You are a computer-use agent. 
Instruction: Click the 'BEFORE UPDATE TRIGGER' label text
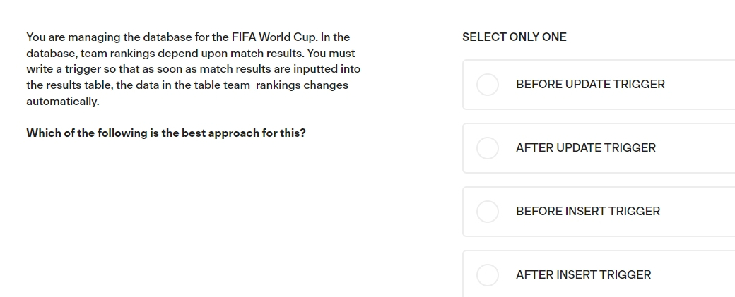click(590, 84)
